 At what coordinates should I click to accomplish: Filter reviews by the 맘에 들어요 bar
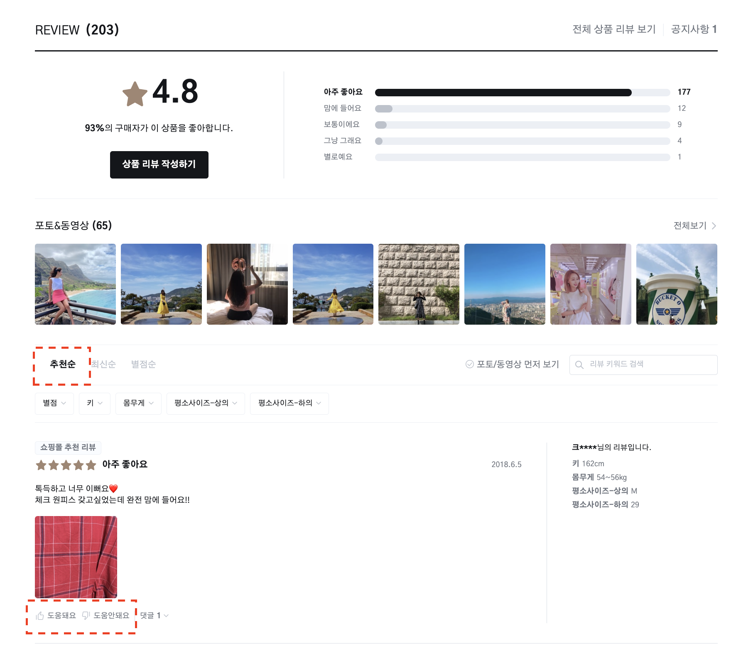coord(523,109)
